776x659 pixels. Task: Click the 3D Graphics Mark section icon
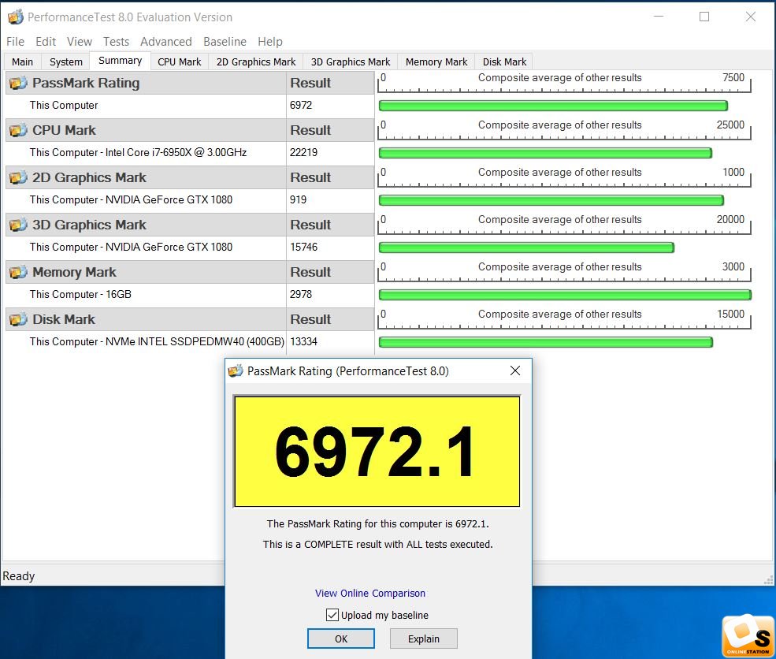click(x=18, y=225)
